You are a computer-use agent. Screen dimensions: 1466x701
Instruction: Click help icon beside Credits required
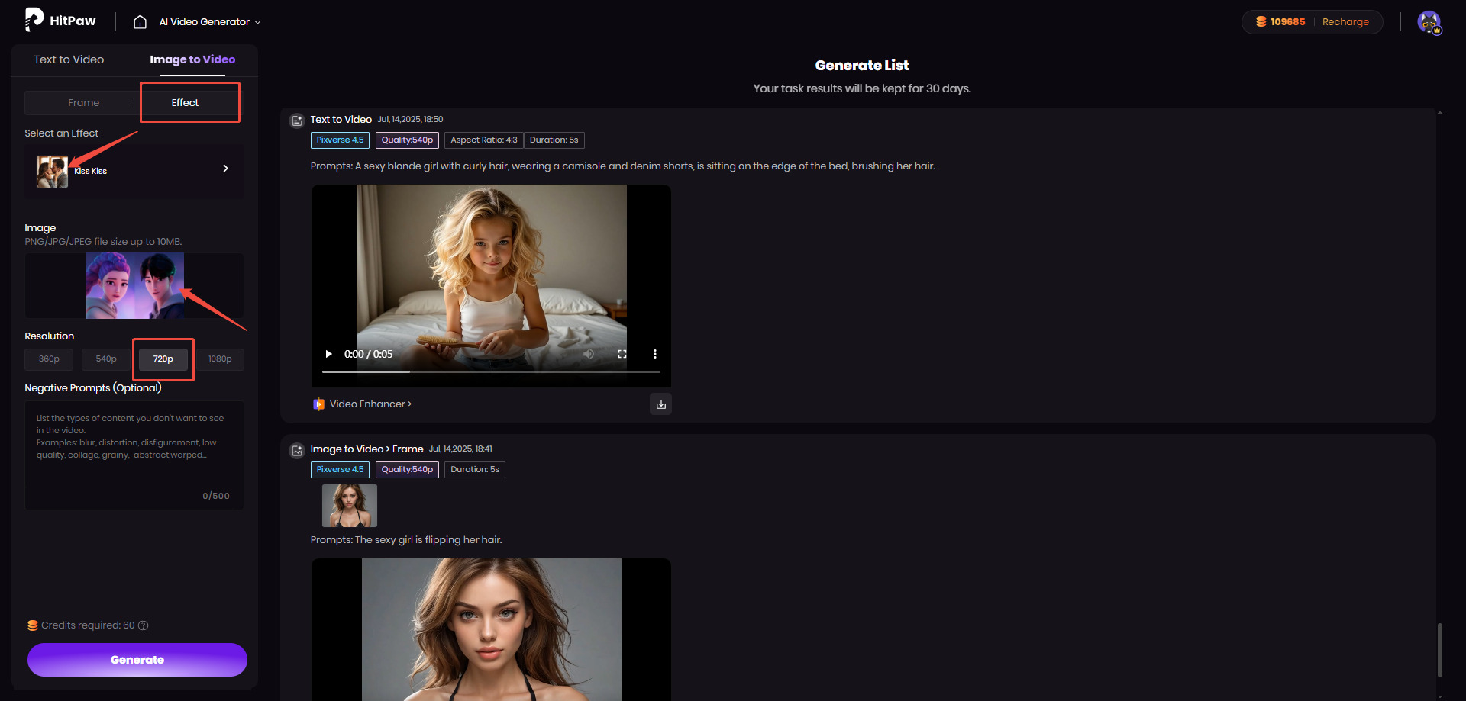pos(144,625)
